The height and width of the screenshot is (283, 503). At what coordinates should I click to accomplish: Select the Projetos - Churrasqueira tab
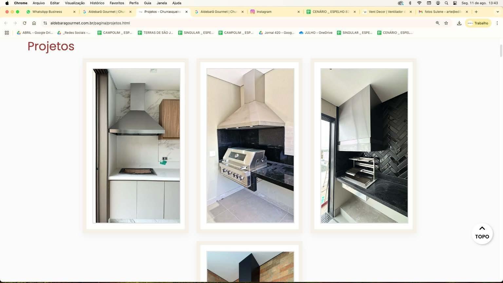pyautogui.click(x=163, y=12)
